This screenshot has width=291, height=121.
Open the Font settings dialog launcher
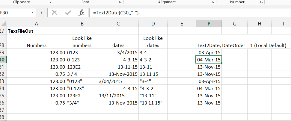tap(120, 2)
